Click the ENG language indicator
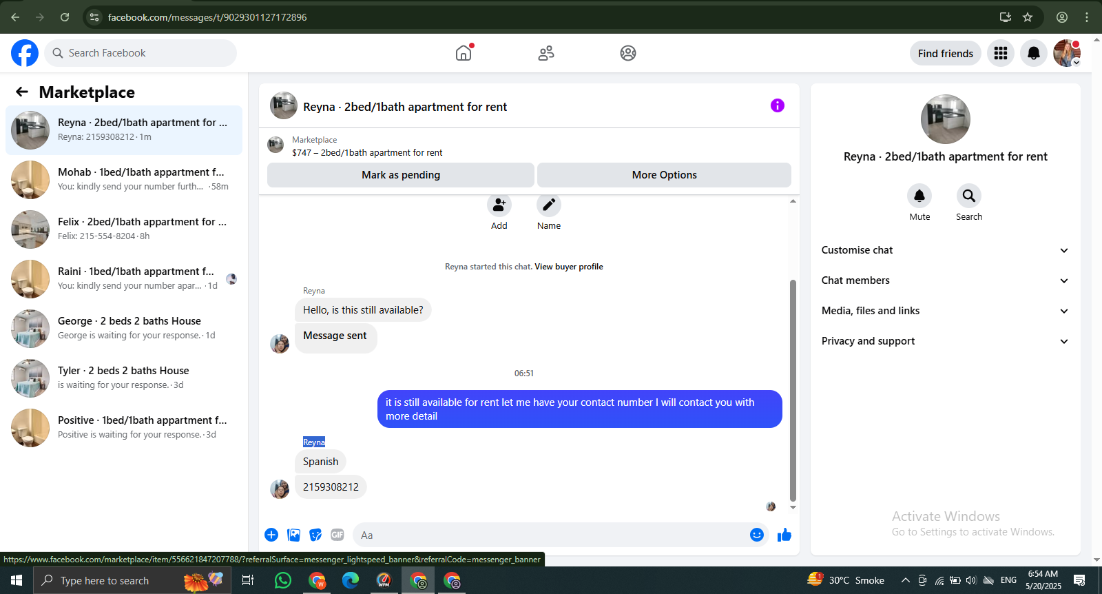The image size is (1102, 594). tap(1009, 580)
